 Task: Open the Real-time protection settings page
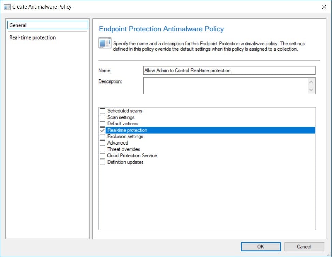[x=32, y=37]
